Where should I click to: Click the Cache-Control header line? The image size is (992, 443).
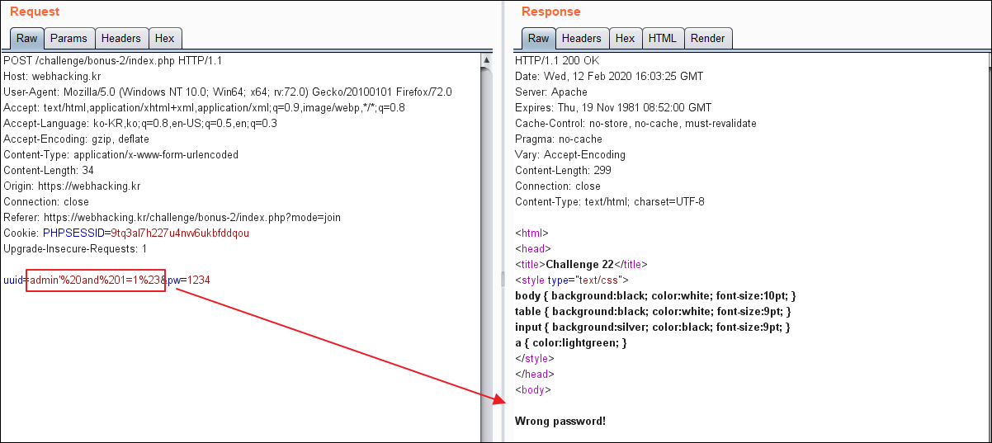pos(635,124)
